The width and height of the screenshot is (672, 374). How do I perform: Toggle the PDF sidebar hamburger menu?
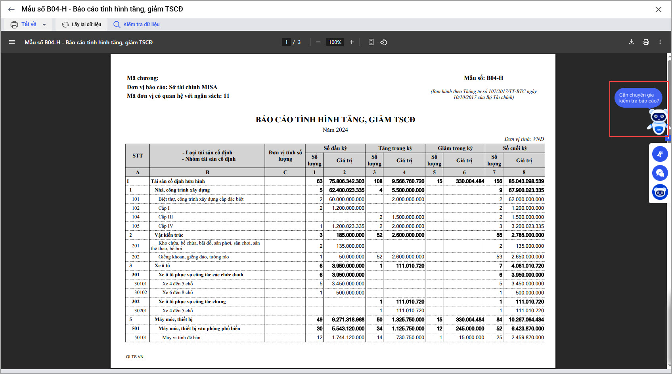pyautogui.click(x=12, y=42)
